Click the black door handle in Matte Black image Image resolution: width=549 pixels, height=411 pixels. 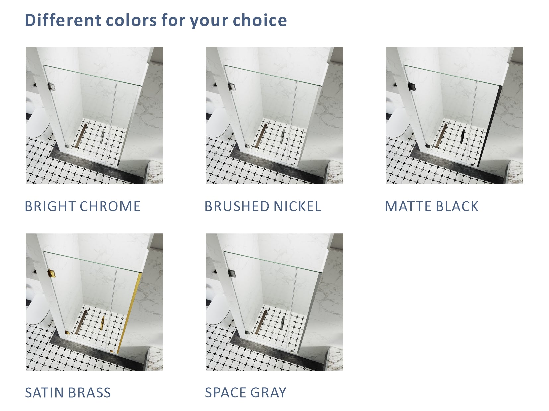coord(463,136)
